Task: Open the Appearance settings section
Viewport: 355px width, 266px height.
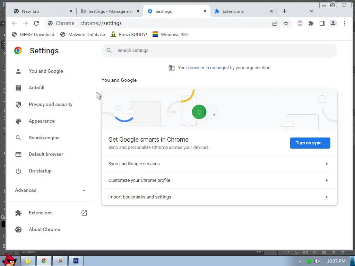Action: point(42,121)
